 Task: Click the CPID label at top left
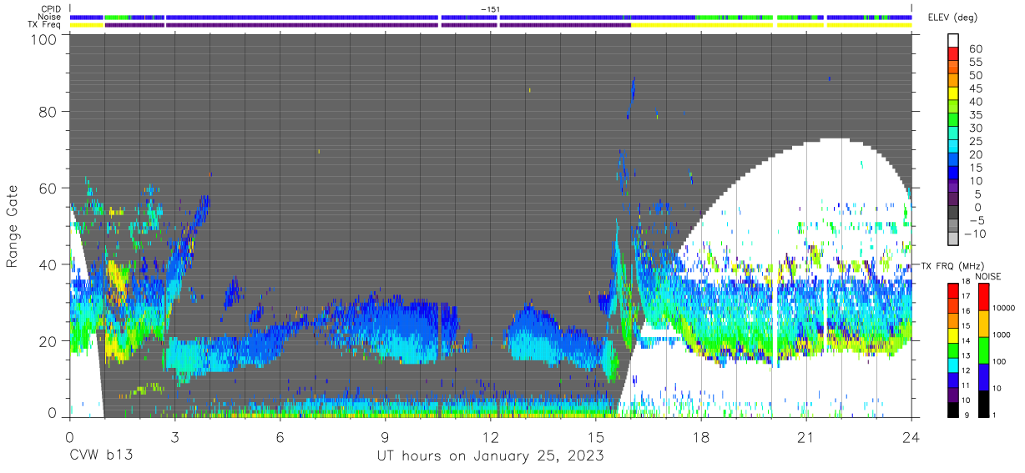click(x=51, y=9)
